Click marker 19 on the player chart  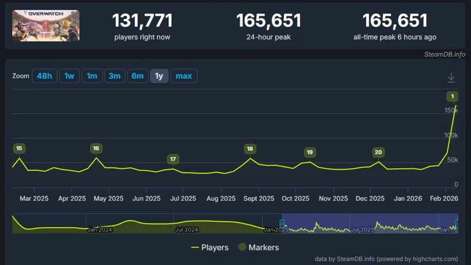click(309, 152)
